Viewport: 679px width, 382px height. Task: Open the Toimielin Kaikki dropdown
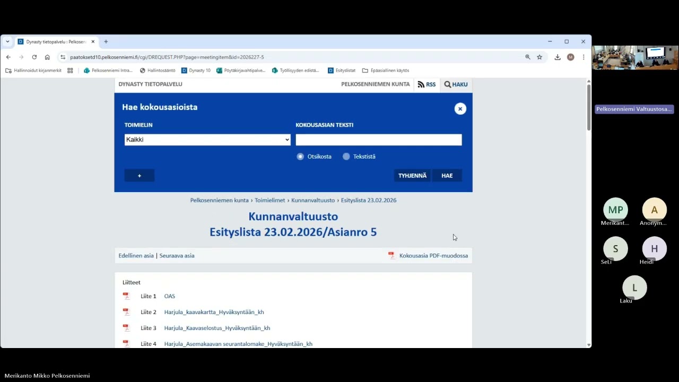pyautogui.click(x=207, y=140)
